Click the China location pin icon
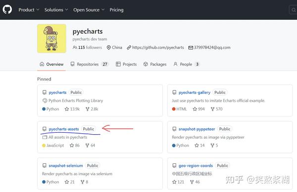Viewport: 297px width, 192px height. tap(108, 47)
